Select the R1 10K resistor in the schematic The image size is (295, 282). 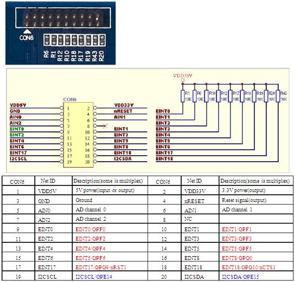[182, 96]
